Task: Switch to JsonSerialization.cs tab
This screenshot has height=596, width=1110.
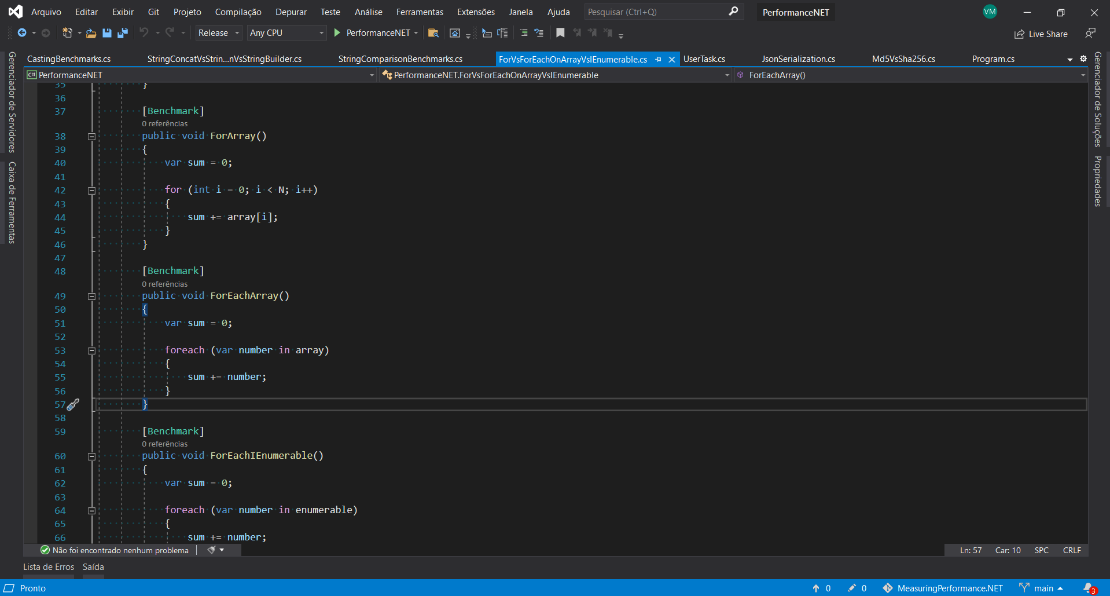Action: click(x=798, y=59)
